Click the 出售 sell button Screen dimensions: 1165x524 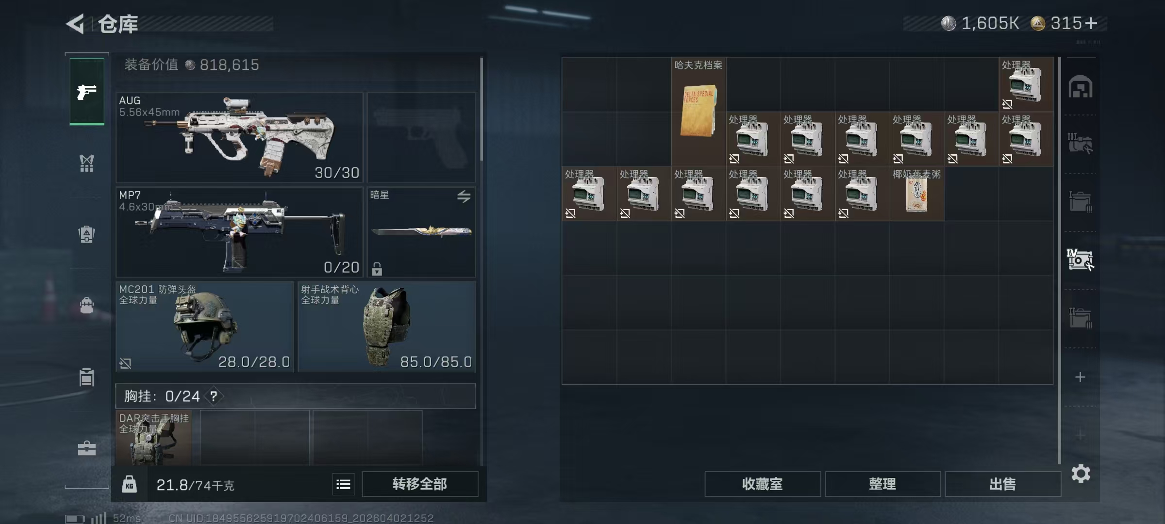click(1002, 484)
